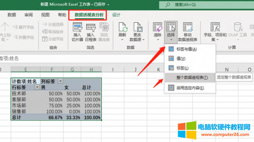Expand the Refresh (刷新) dropdown arrow
The height and width of the screenshot is (142, 254).
coord(122,40)
